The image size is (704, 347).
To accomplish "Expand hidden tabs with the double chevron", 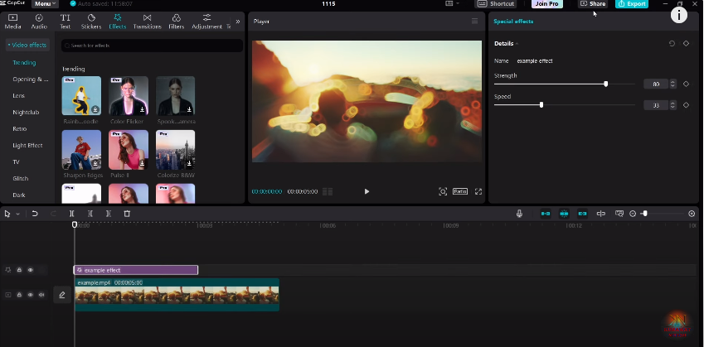I will click(238, 21).
